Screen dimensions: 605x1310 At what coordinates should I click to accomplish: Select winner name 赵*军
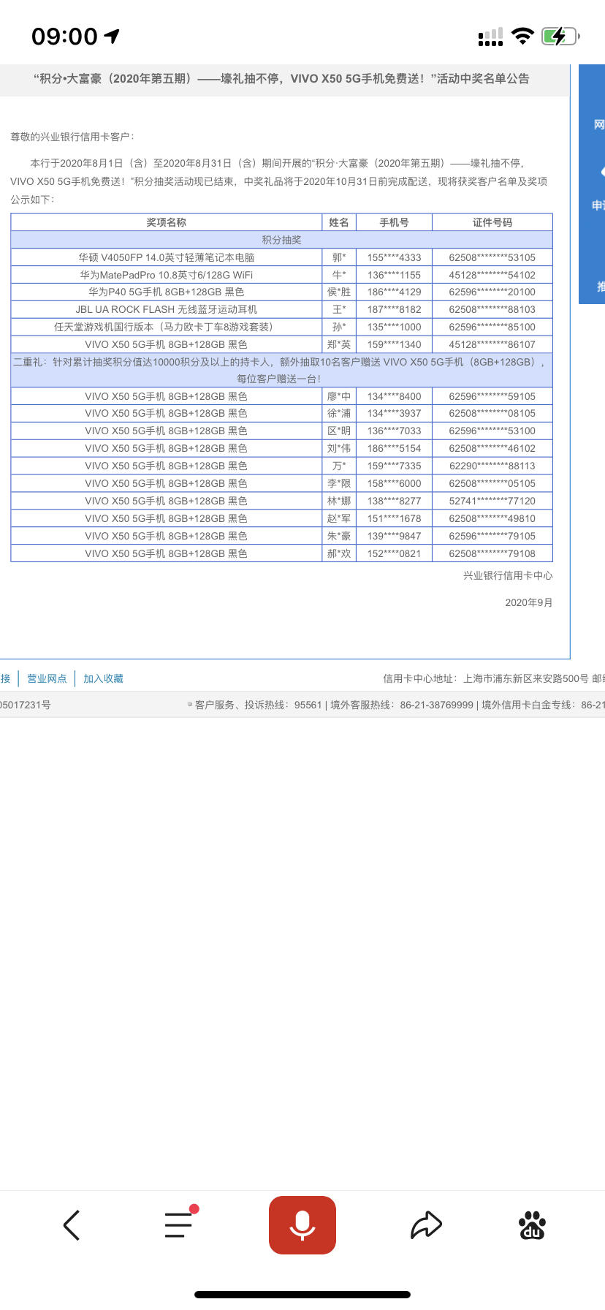click(339, 518)
